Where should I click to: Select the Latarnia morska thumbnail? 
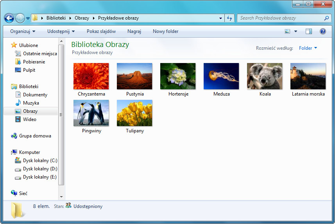pos(308,76)
